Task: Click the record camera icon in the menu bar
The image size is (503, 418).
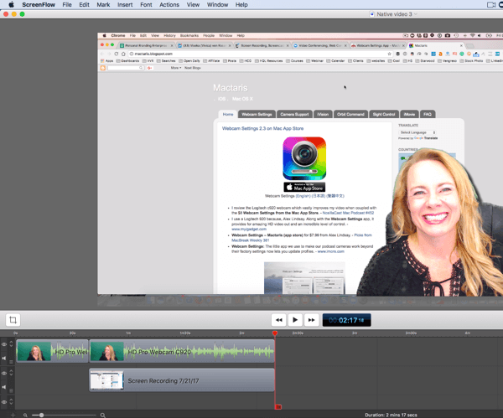Action: click(491, 5)
